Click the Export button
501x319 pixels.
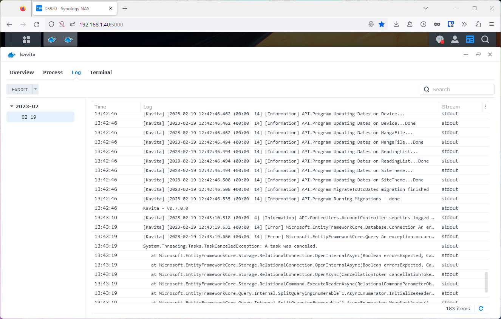[19, 89]
